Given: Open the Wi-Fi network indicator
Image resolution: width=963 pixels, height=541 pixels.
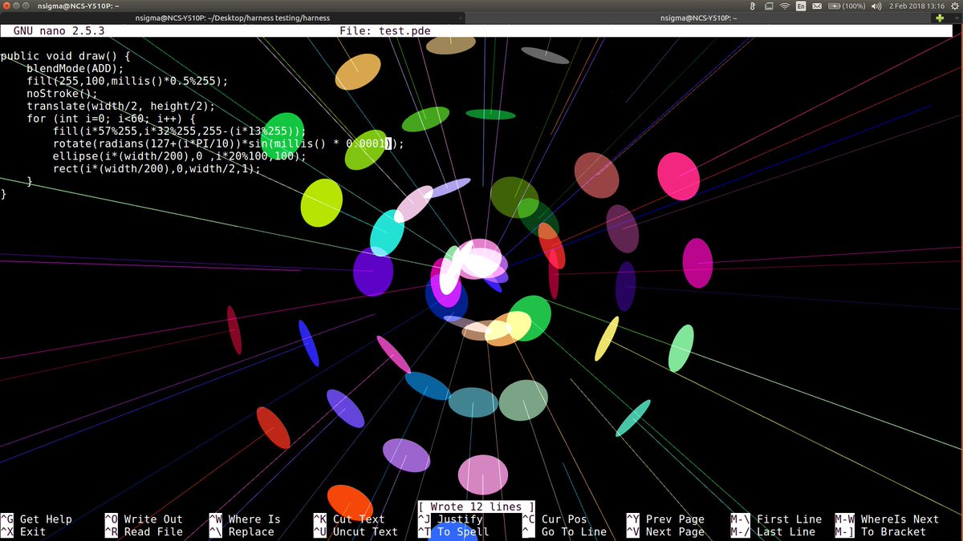Looking at the screenshot, I should click(x=785, y=6).
